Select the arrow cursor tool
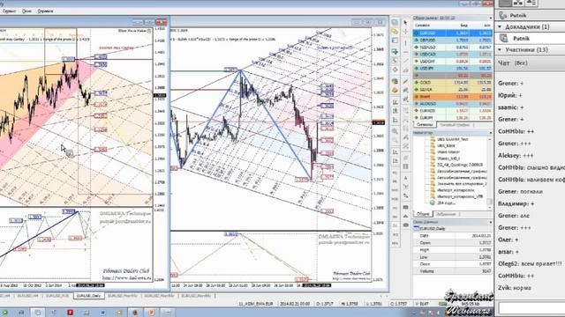565x317 pixels. (x=406, y=22)
